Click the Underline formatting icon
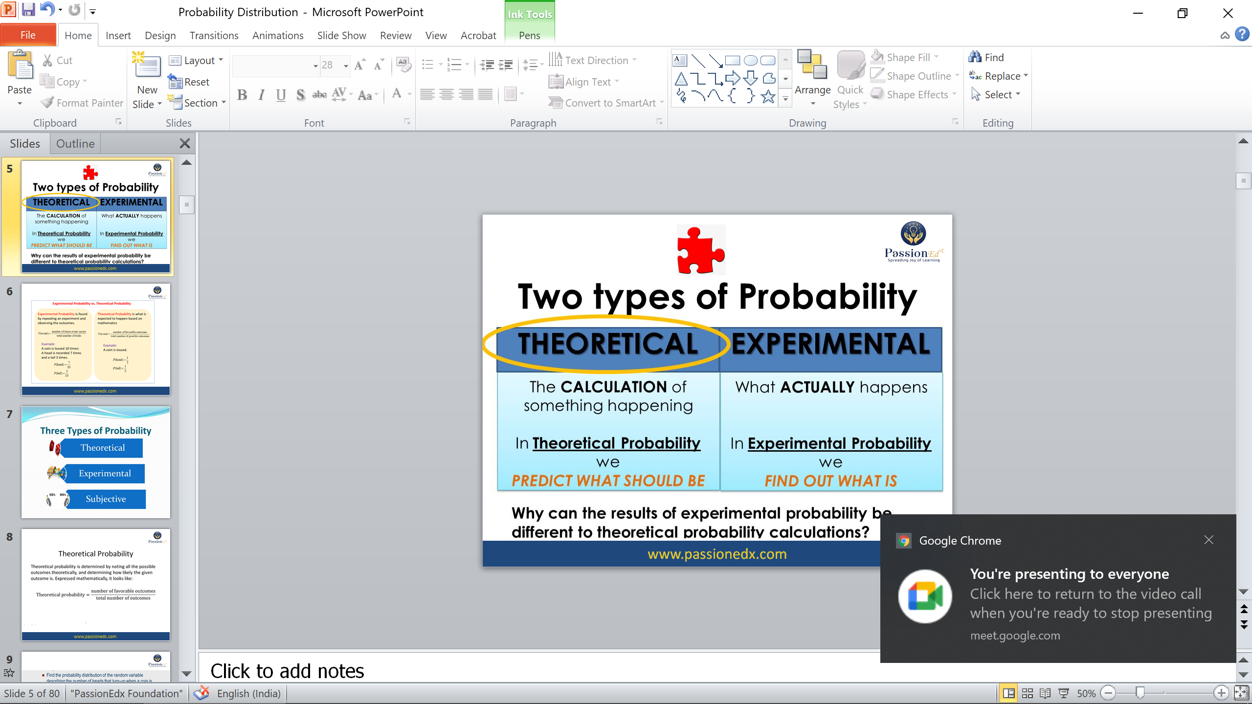The width and height of the screenshot is (1252, 704). [x=280, y=94]
